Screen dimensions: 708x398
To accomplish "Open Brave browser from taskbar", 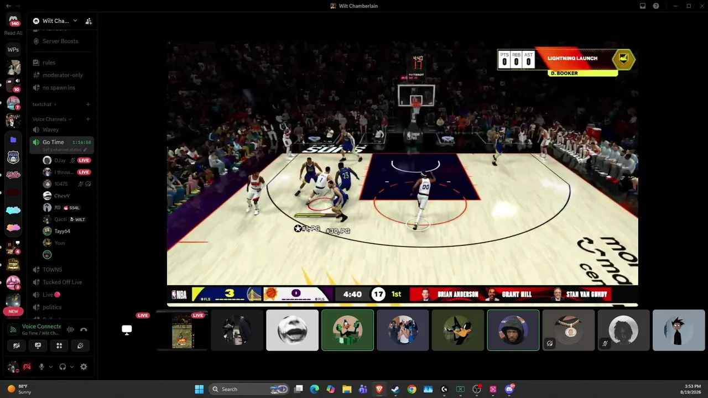I will 379,389.
